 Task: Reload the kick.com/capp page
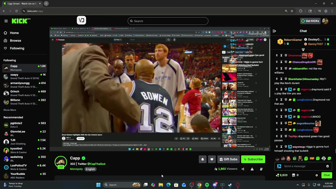click(x=16, y=11)
